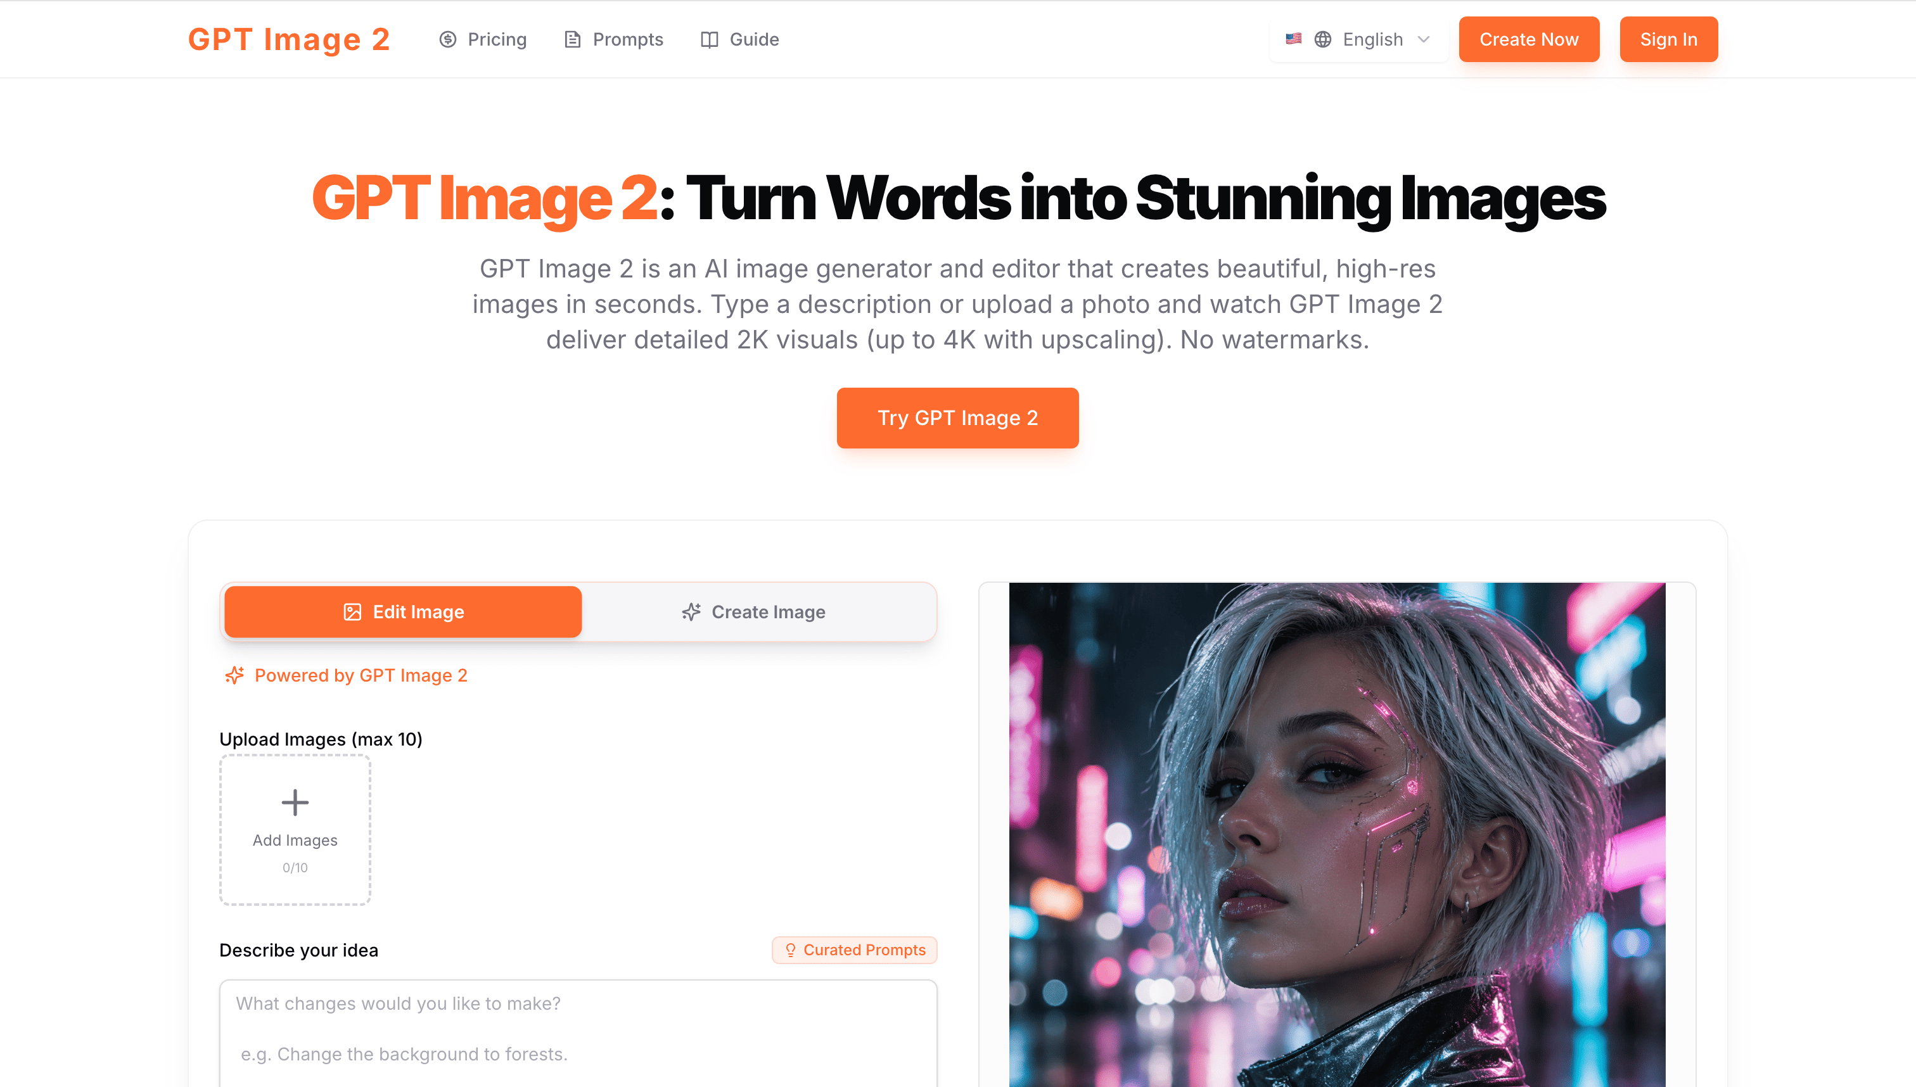Click the plus icon to add images
The height and width of the screenshot is (1087, 1916).
[x=295, y=803]
